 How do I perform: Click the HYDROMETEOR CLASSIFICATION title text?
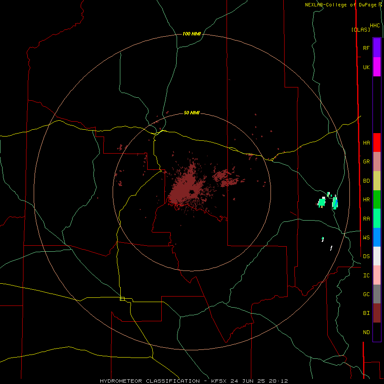[150, 381]
